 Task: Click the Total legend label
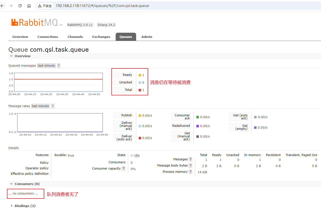pyautogui.click(x=123, y=90)
